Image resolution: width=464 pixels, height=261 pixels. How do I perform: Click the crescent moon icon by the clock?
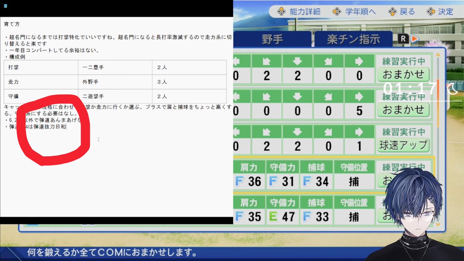point(452,89)
